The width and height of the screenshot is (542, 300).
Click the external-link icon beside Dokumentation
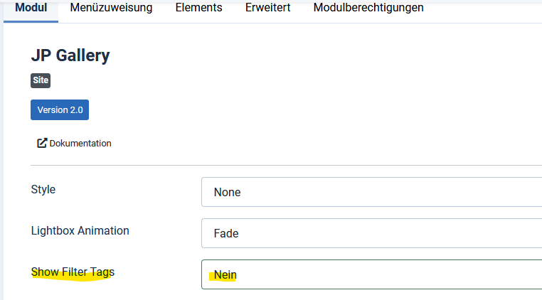(42, 143)
